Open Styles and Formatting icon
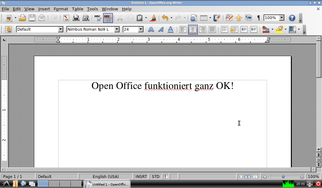This screenshot has width=322, height=188. [8, 29]
